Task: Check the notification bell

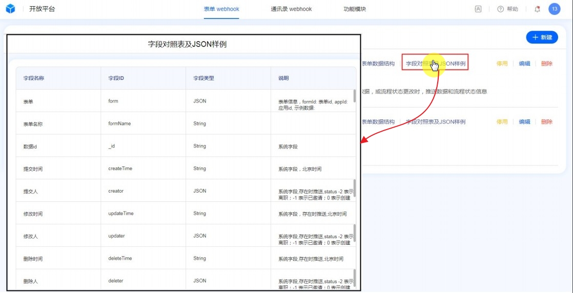Action: click(537, 9)
